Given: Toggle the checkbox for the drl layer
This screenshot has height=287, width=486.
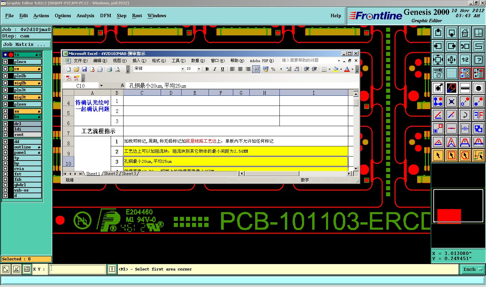Looking at the screenshot, I should [5, 124].
